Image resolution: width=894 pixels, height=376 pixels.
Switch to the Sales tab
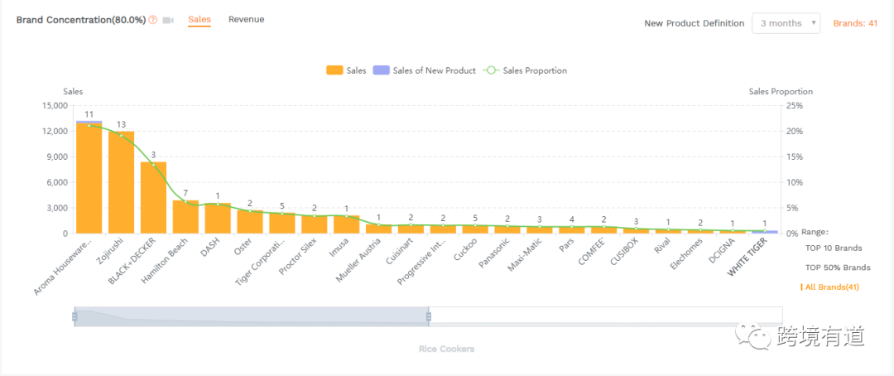[199, 19]
